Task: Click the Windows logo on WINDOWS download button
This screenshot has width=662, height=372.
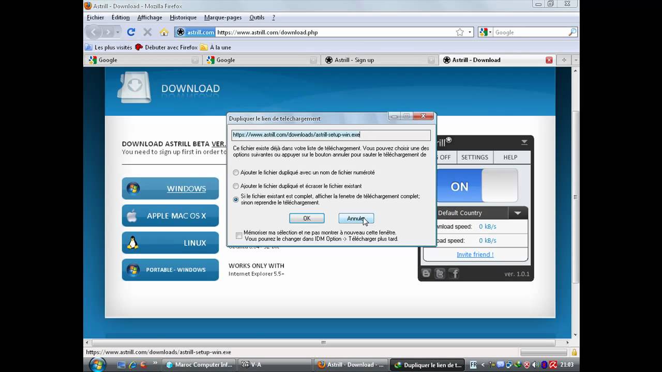Action: point(133,189)
